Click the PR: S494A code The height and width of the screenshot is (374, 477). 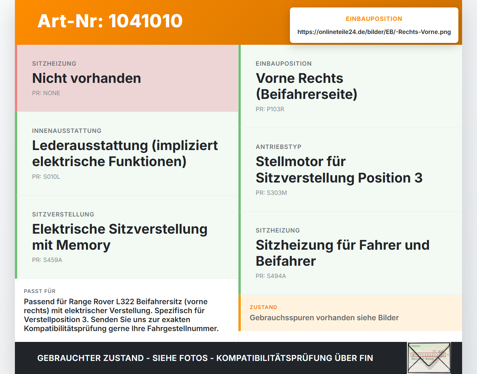click(x=271, y=276)
